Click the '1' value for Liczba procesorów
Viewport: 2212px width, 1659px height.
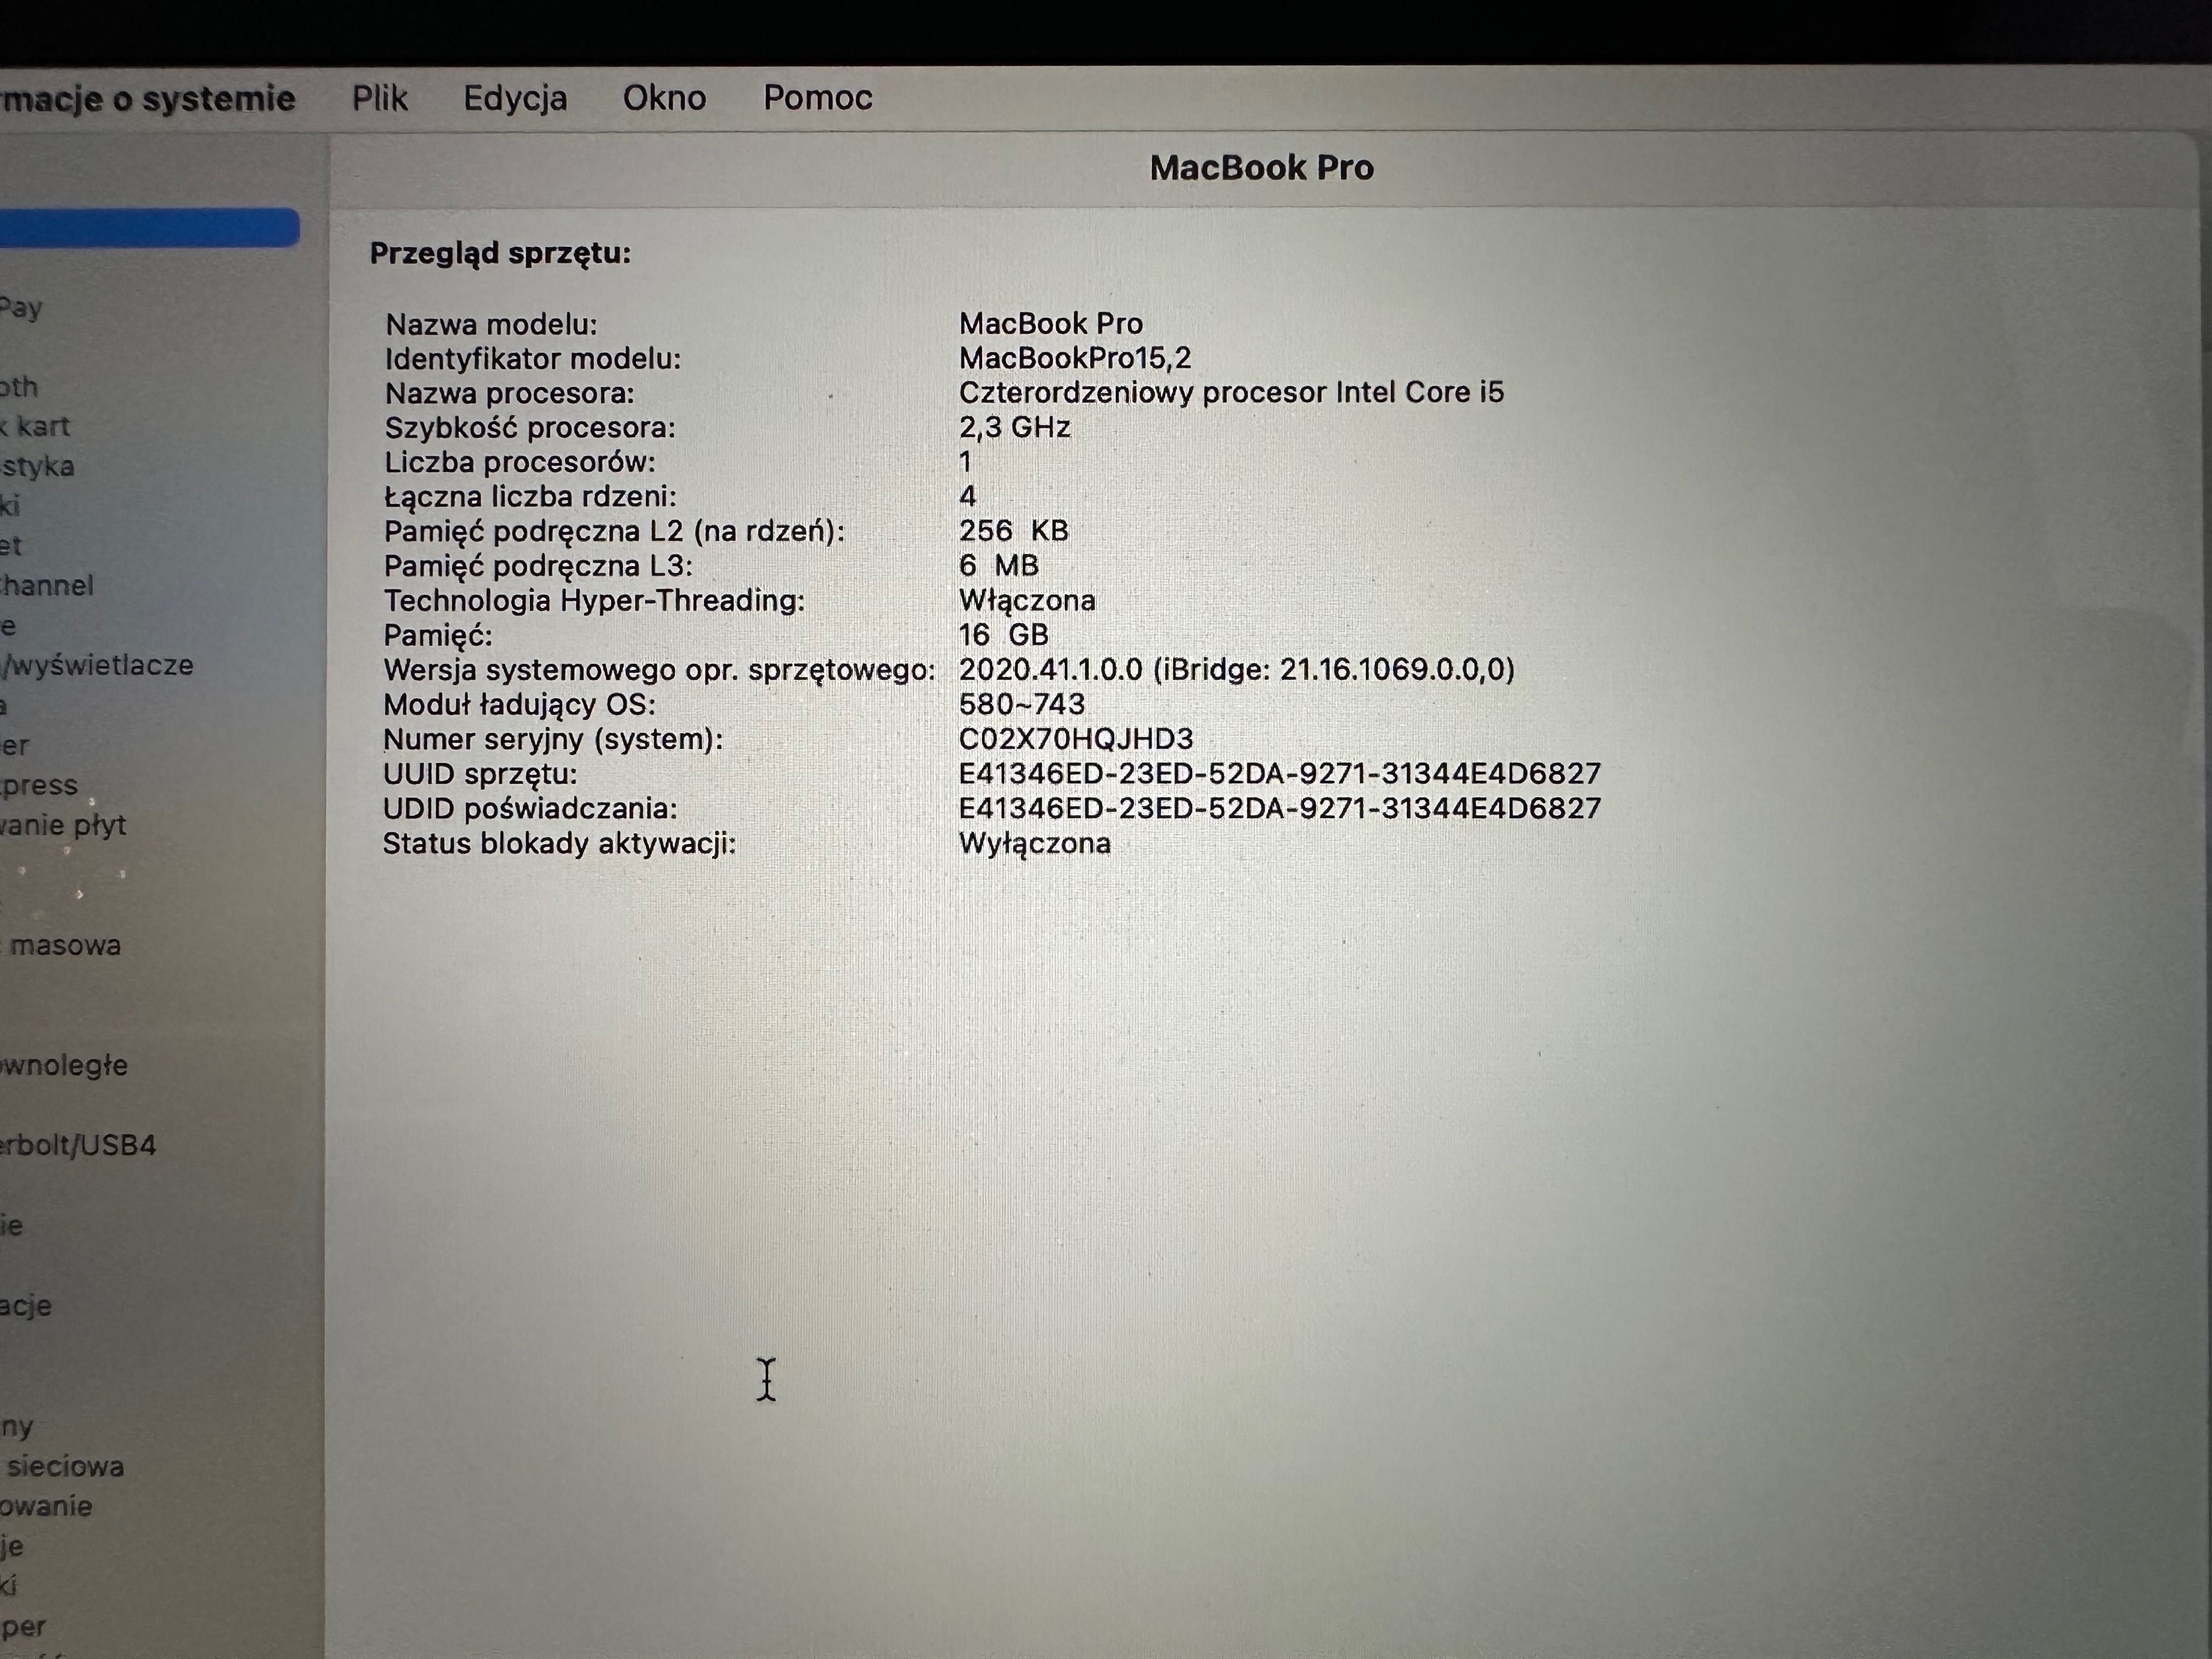coord(965,461)
